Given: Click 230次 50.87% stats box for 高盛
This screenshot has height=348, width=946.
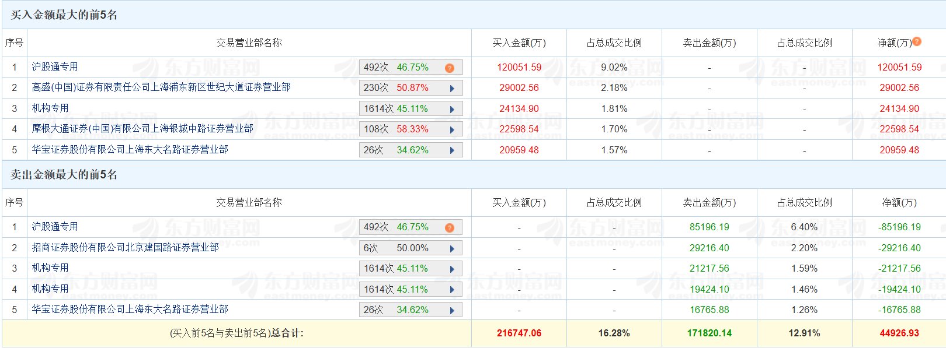Looking at the screenshot, I should 403,88.
